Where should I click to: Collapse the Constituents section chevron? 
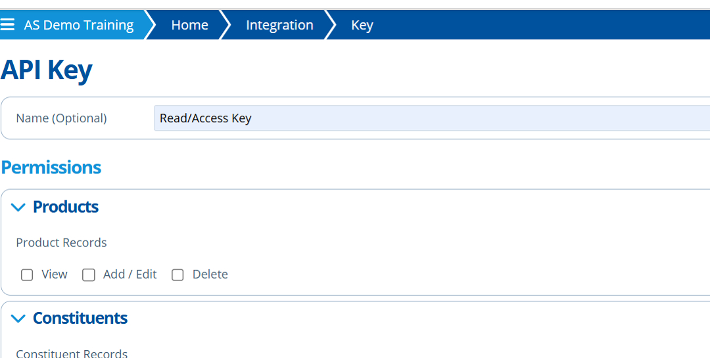point(20,319)
